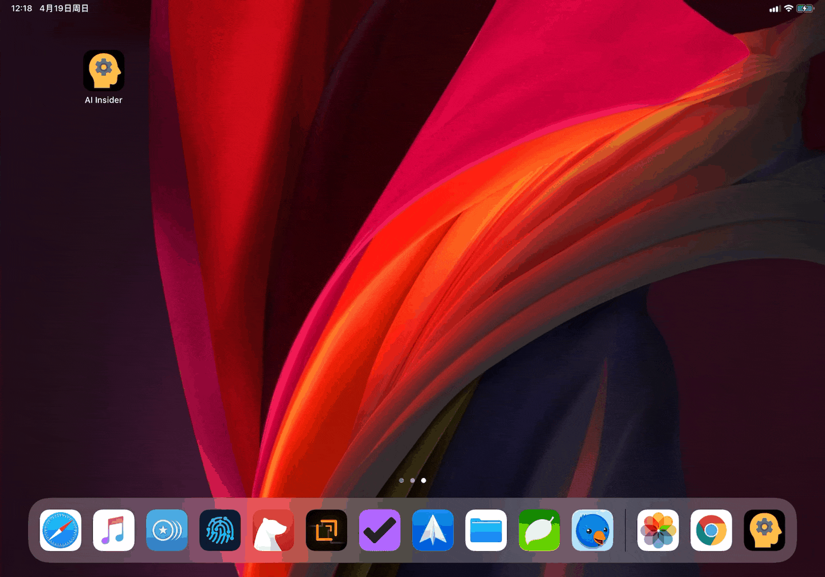Open the Files app in the dock
The image size is (825, 577).
[x=486, y=530]
